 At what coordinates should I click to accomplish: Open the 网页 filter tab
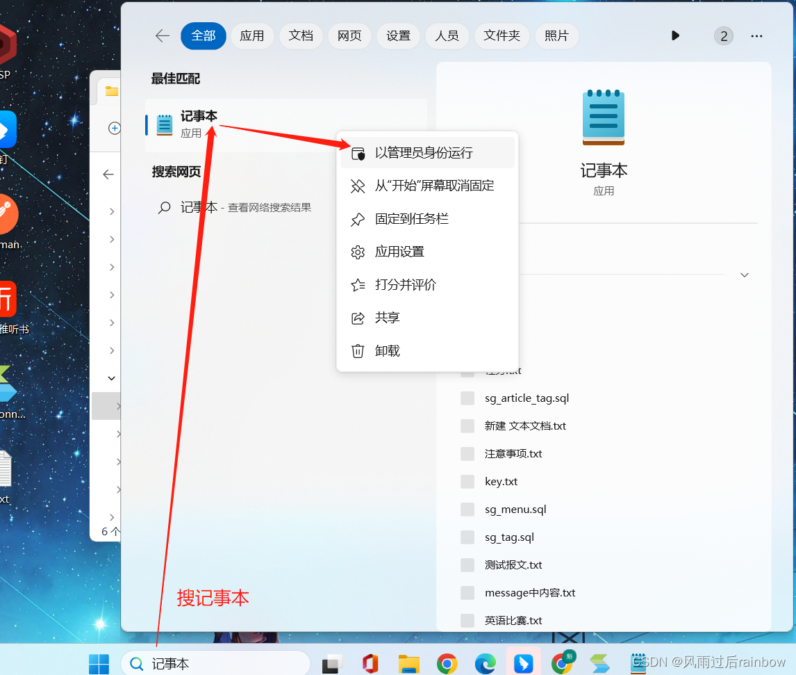(349, 35)
